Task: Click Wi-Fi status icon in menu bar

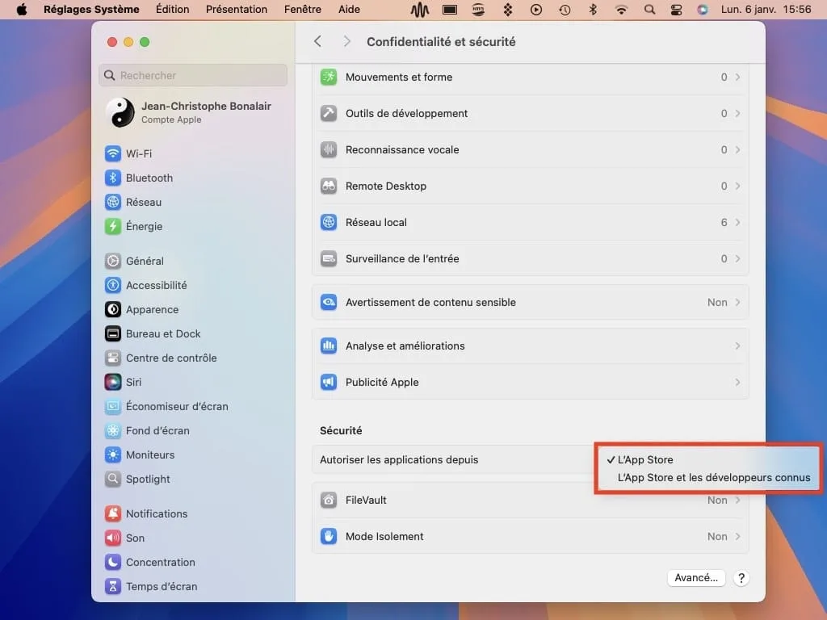Action: pyautogui.click(x=621, y=10)
